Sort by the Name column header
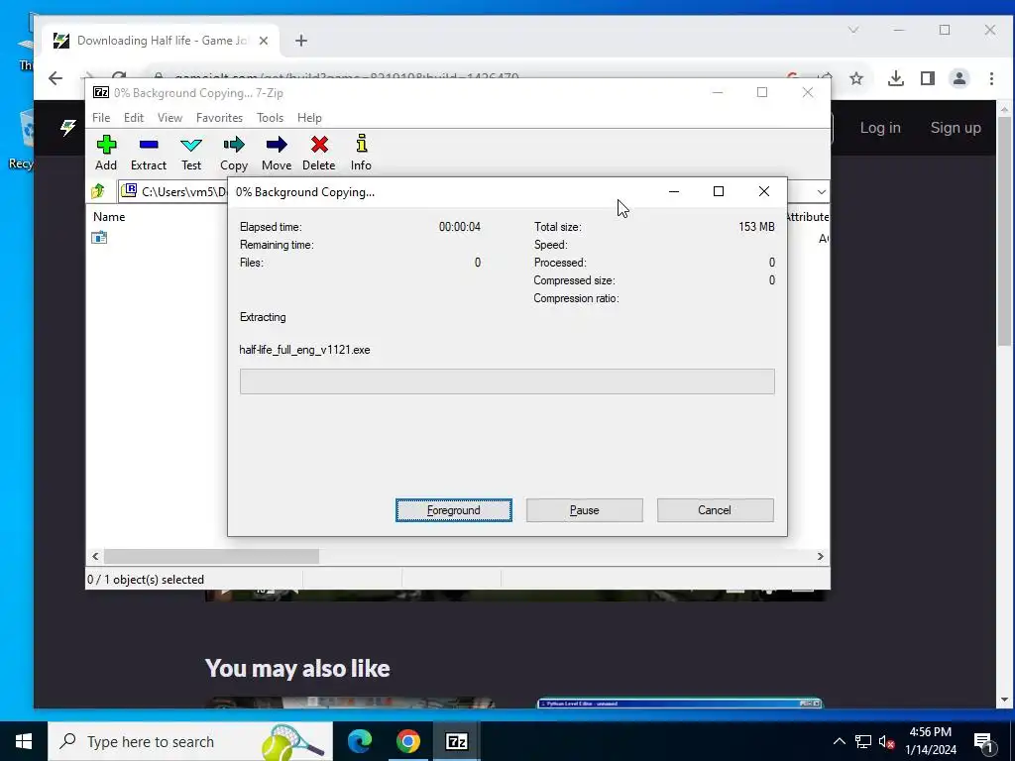 click(x=109, y=217)
